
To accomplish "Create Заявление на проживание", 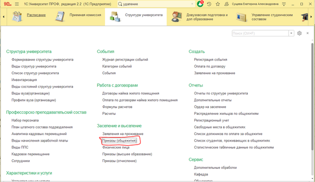I will tap(215, 73).
